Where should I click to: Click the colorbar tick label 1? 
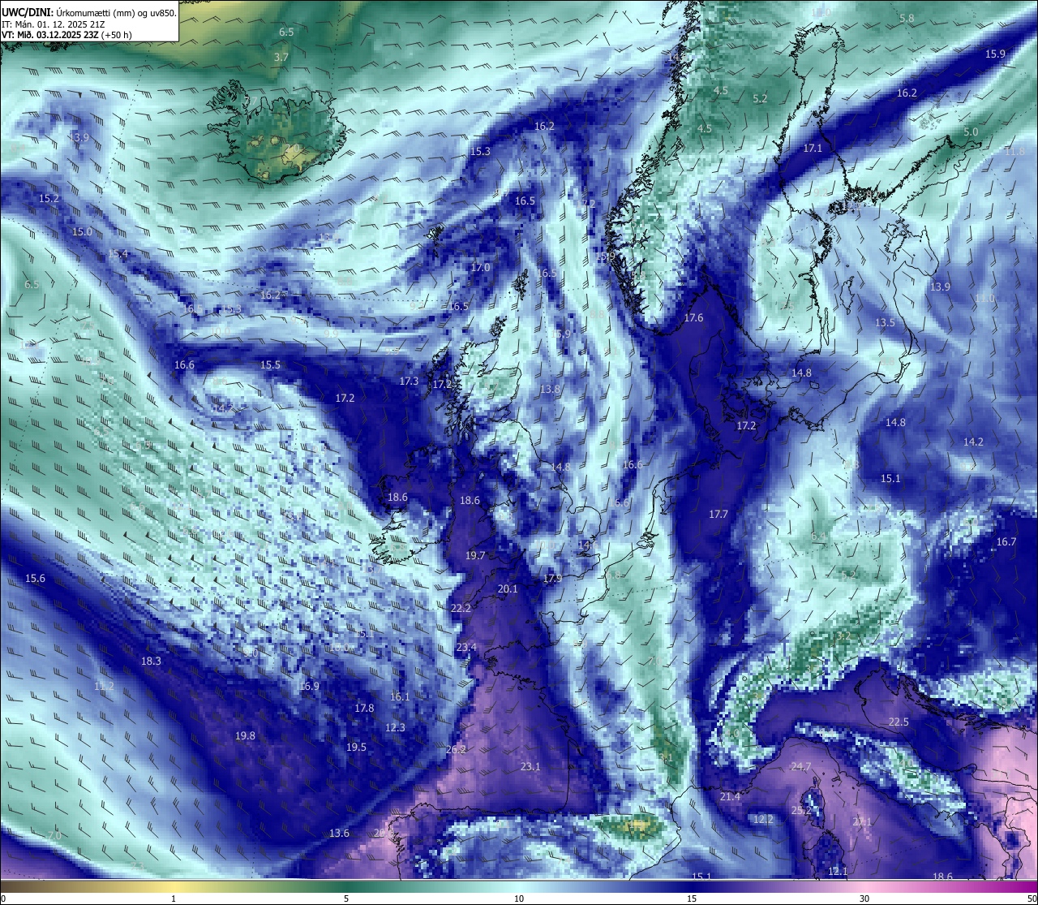tap(174, 898)
